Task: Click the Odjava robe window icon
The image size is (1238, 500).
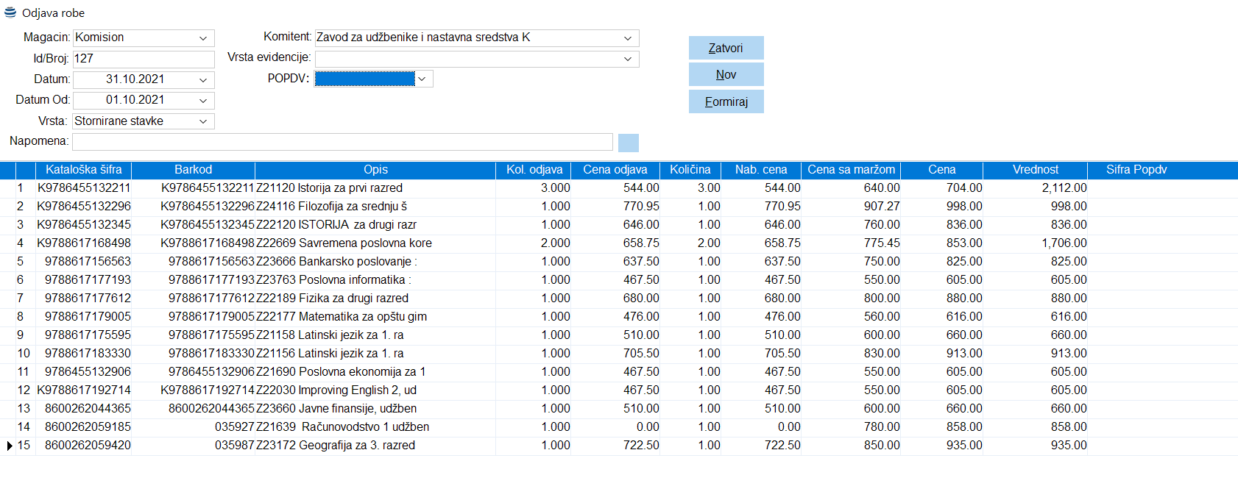Action: [10, 12]
